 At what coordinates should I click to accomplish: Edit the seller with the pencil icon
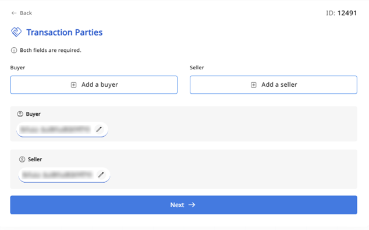point(101,175)
